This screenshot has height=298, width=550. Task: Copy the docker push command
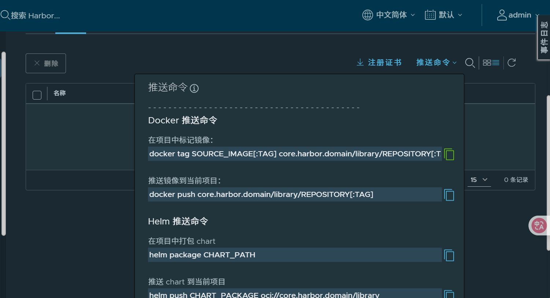click(449, 195)
